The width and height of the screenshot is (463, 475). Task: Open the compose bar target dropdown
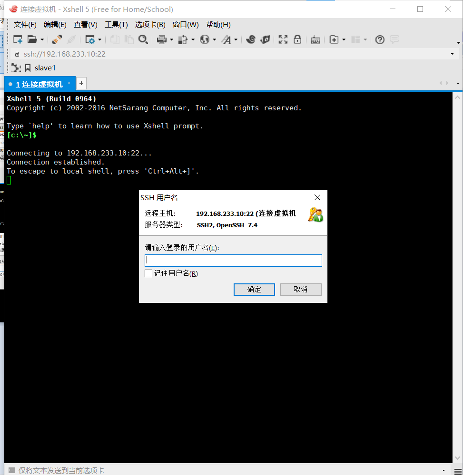click(443, 470)
